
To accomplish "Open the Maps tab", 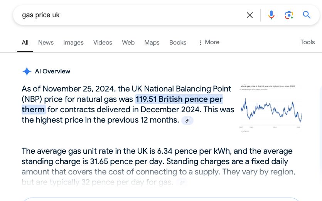I will [152, 43].
